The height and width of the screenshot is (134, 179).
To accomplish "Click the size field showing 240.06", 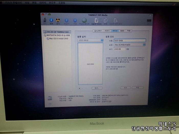I will click(120, 49).
